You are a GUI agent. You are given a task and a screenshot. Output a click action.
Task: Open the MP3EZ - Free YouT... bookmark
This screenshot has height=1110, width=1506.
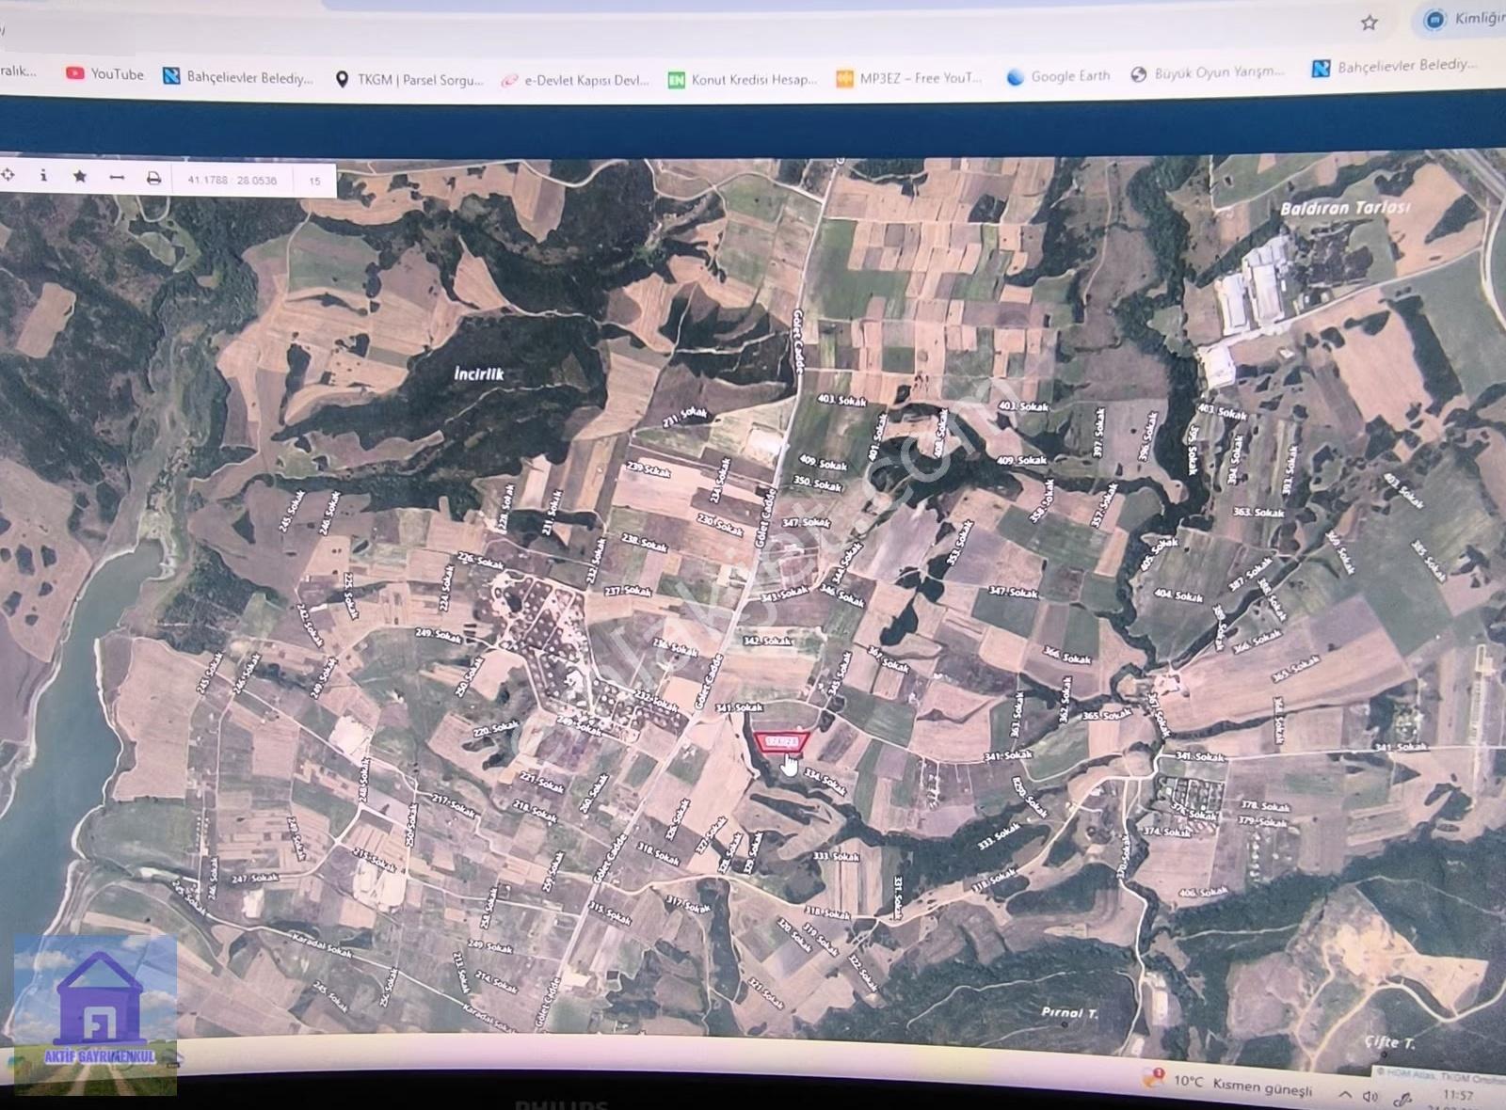click(x=909, y=78)
